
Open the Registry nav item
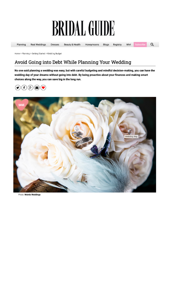pos(117,44)
